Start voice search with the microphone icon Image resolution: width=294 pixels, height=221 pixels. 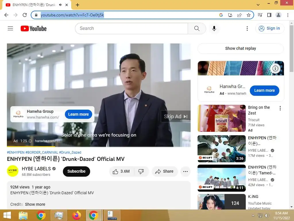pyautogui.click(x=214, y=28)
